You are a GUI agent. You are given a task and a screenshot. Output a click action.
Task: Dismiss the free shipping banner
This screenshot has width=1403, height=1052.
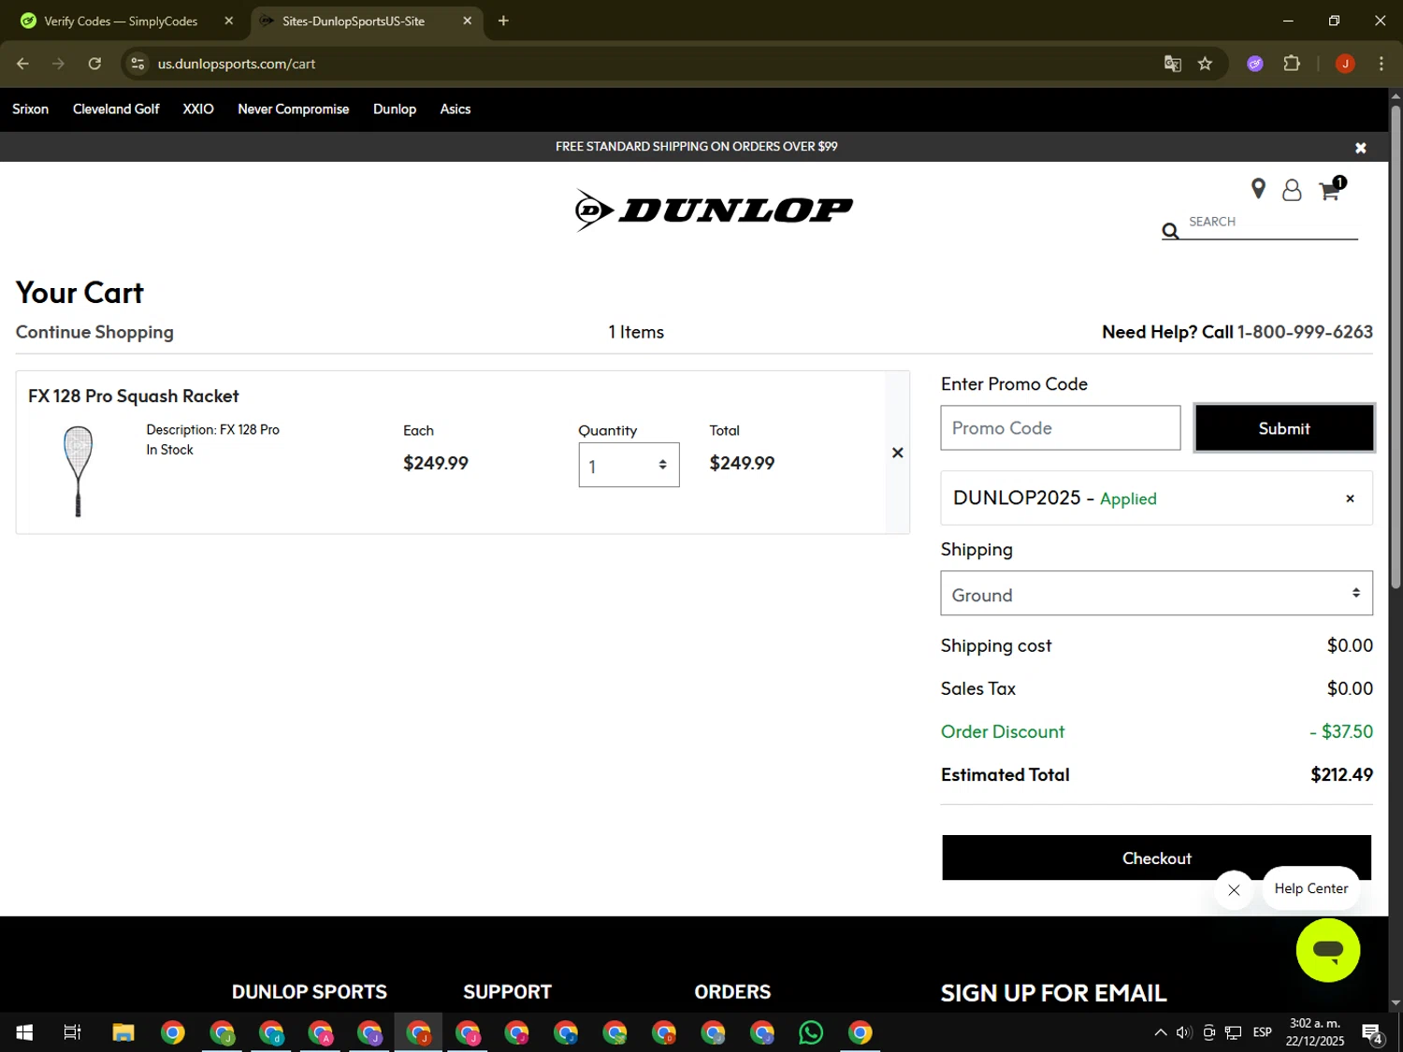tap(1361, 148)
